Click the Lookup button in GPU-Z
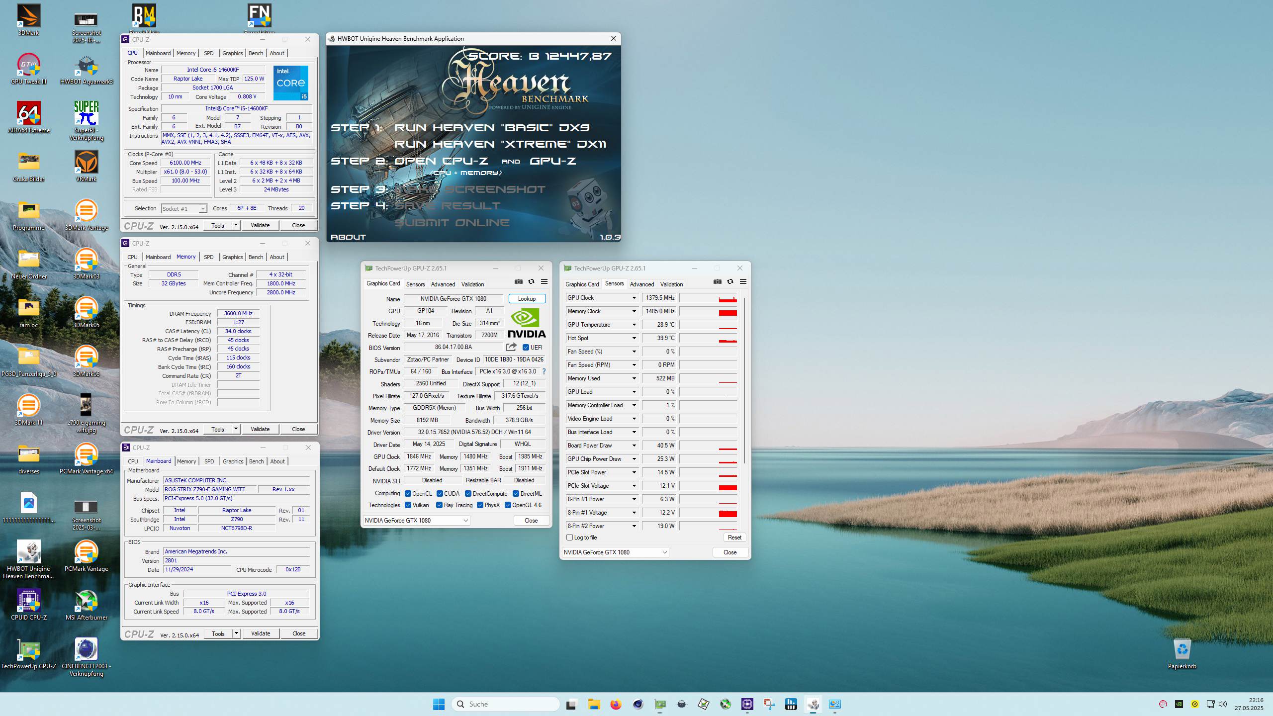This screenshot has width=1273, height=716. coord(527,299)
